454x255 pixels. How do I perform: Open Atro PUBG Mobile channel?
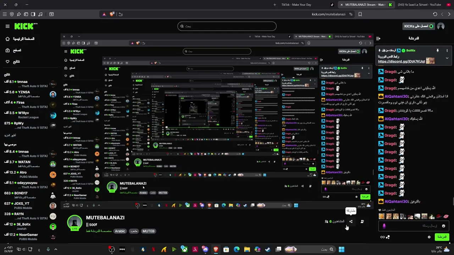tap(30, 175)
